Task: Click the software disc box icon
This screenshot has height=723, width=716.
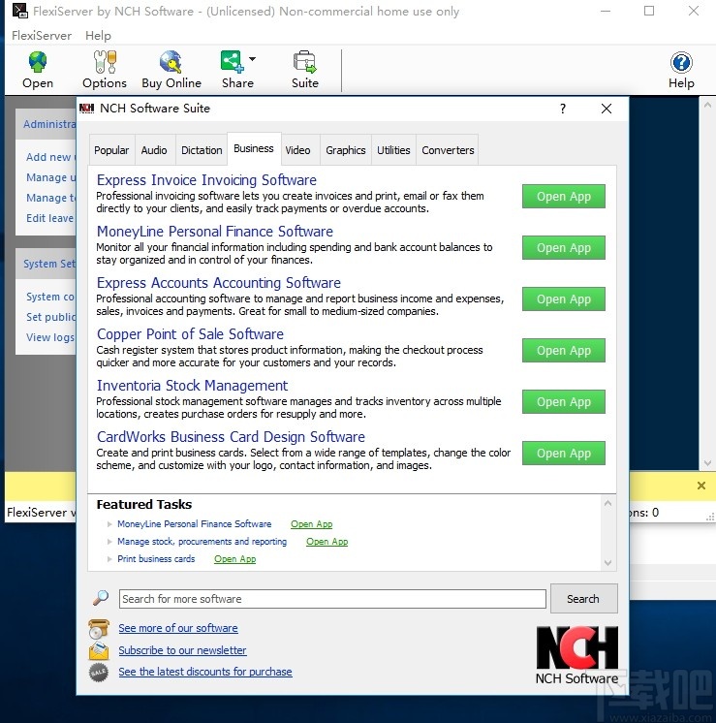Action: 99,629
